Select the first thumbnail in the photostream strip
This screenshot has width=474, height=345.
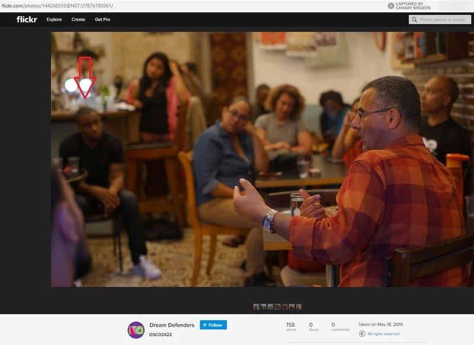pos(256,307)
